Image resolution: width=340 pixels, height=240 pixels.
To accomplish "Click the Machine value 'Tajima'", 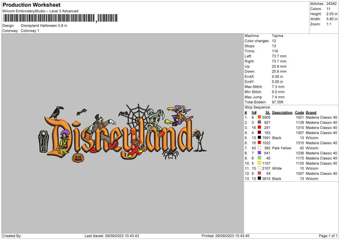I will (277, 36).
